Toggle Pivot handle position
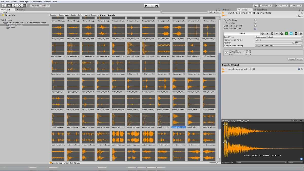304x171 pixels. coord(35,6)
